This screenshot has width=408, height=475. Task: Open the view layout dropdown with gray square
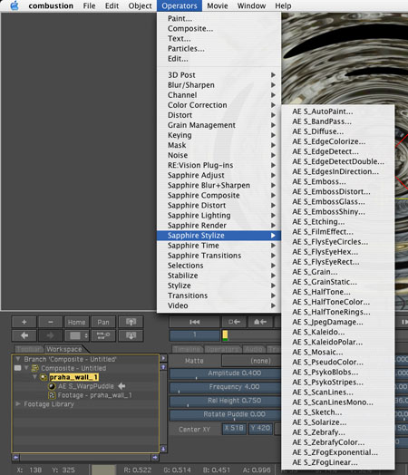(x=77, y=335)
